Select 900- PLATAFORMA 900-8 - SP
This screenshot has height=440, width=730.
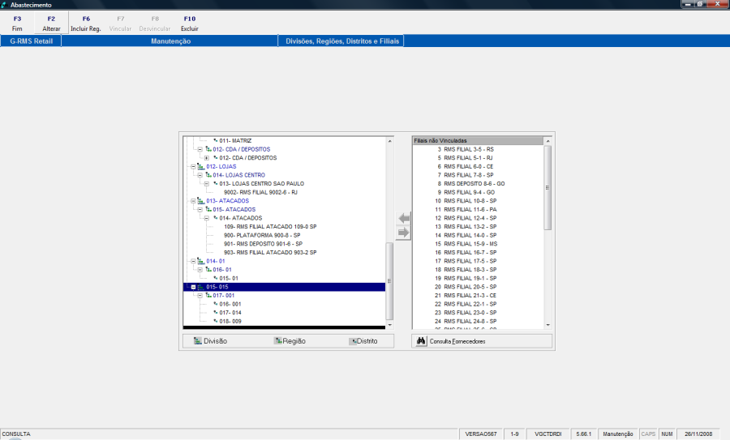coord(262,235)
